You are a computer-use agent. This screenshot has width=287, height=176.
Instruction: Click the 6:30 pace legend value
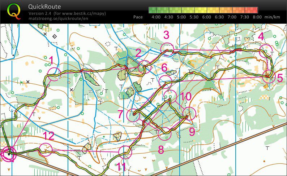coord(219,17)
